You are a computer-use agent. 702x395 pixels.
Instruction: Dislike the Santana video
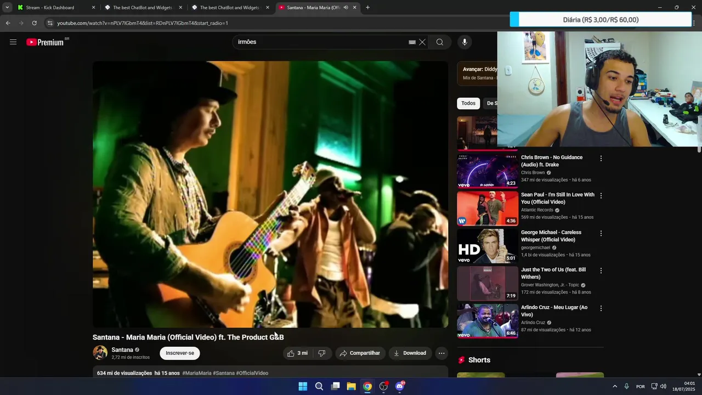(322, 353)
